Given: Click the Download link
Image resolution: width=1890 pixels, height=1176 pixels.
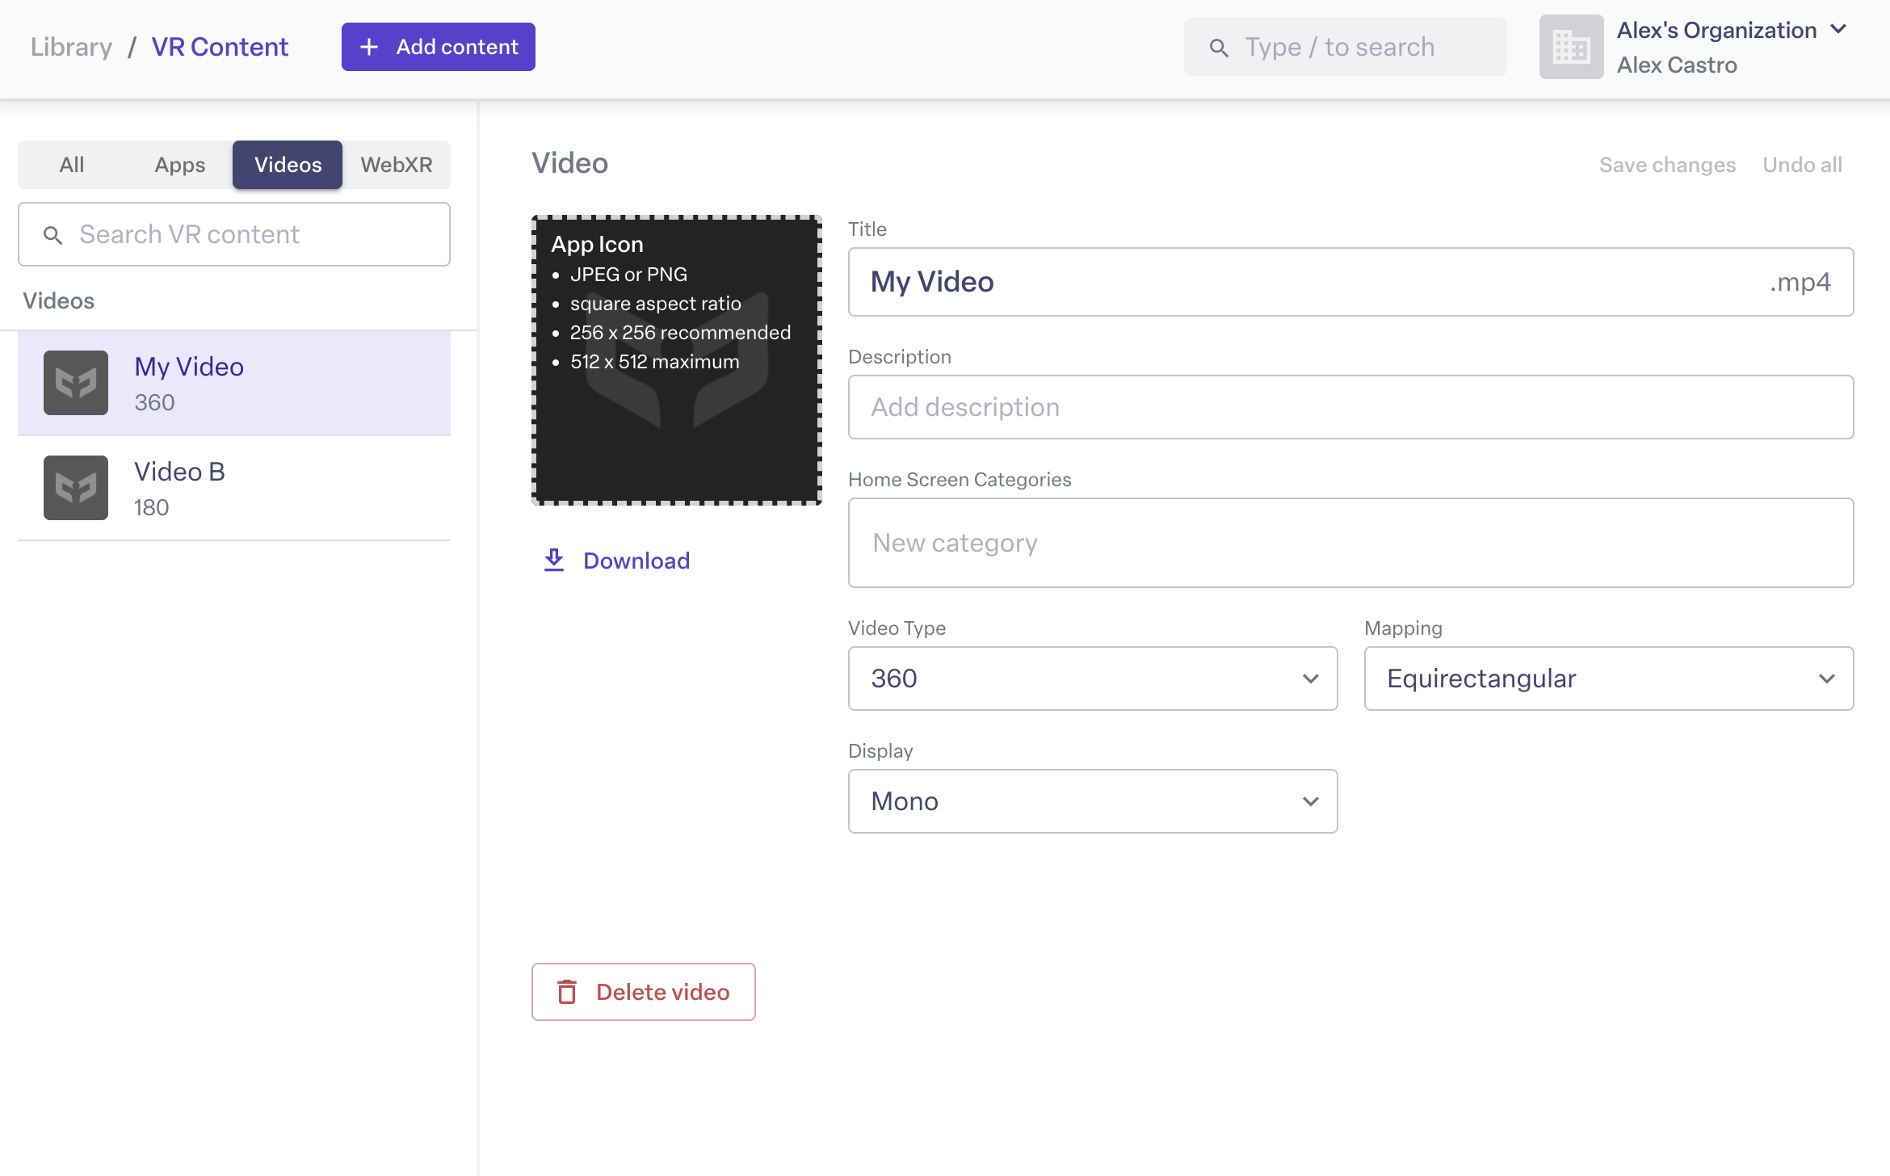Looking at the screenshot, I should pyautogui.click(x=617, y=561).
